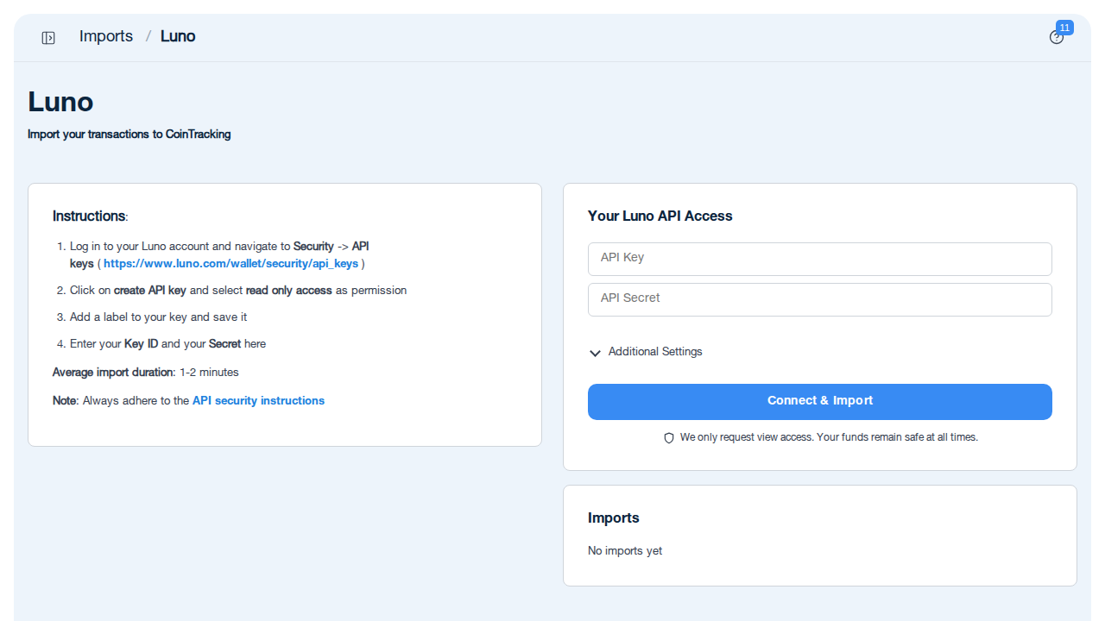Open the API security instructions link
The image size is (1105, 621).
click(258, 401)
